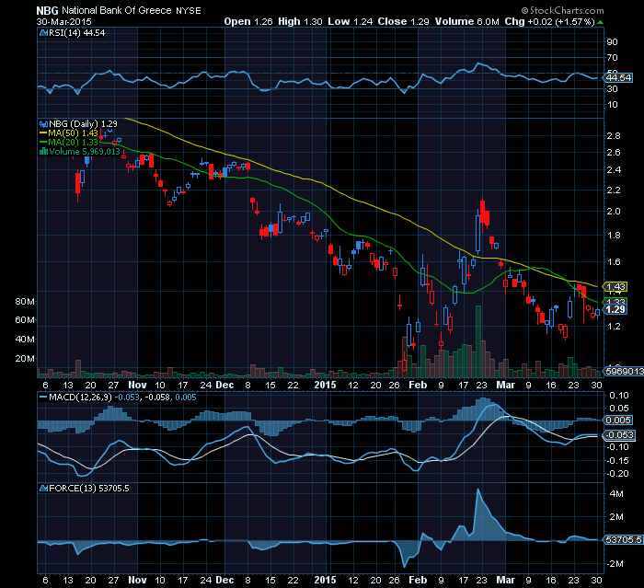The width and height of the screenshot is (644, 588).
Task: Click the Force 4M axis label
Action: pos(616,493)
